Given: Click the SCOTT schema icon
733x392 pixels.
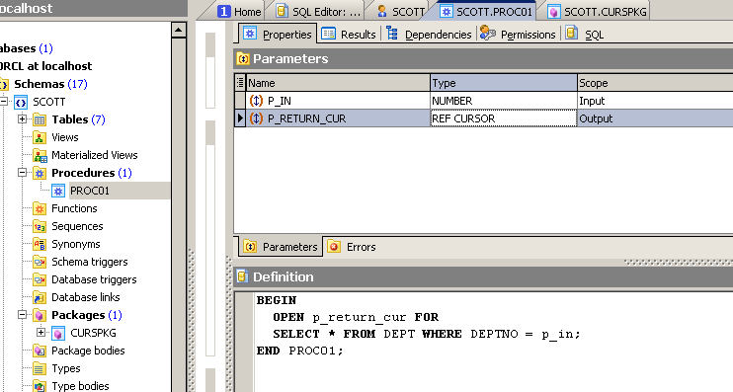Looking at the screenshot, I should tap(21, 102).
